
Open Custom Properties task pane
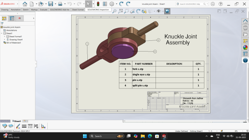pos(246,54)
